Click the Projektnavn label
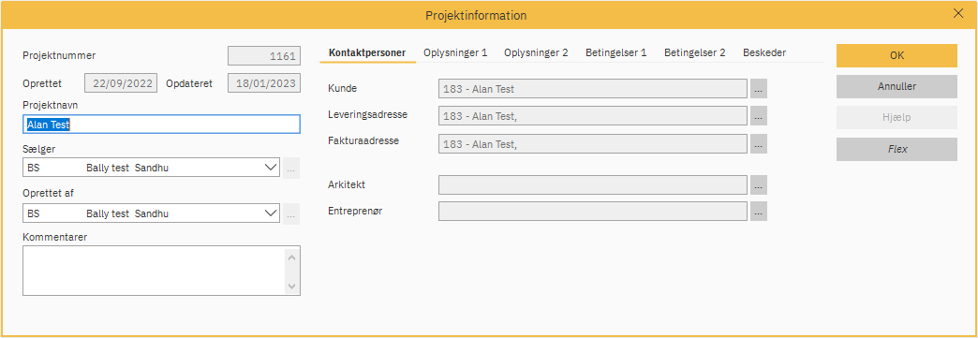 (50, 105)
